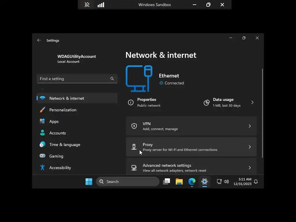Select Network & internet in the sidebar
Screen dimensions: 296x222
pyautogui.click(x=77, y=98)
